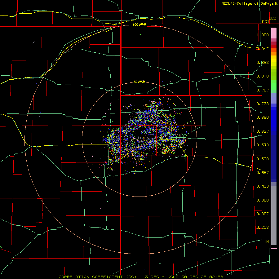Select the 0.680 scale value

pos(263,117)
